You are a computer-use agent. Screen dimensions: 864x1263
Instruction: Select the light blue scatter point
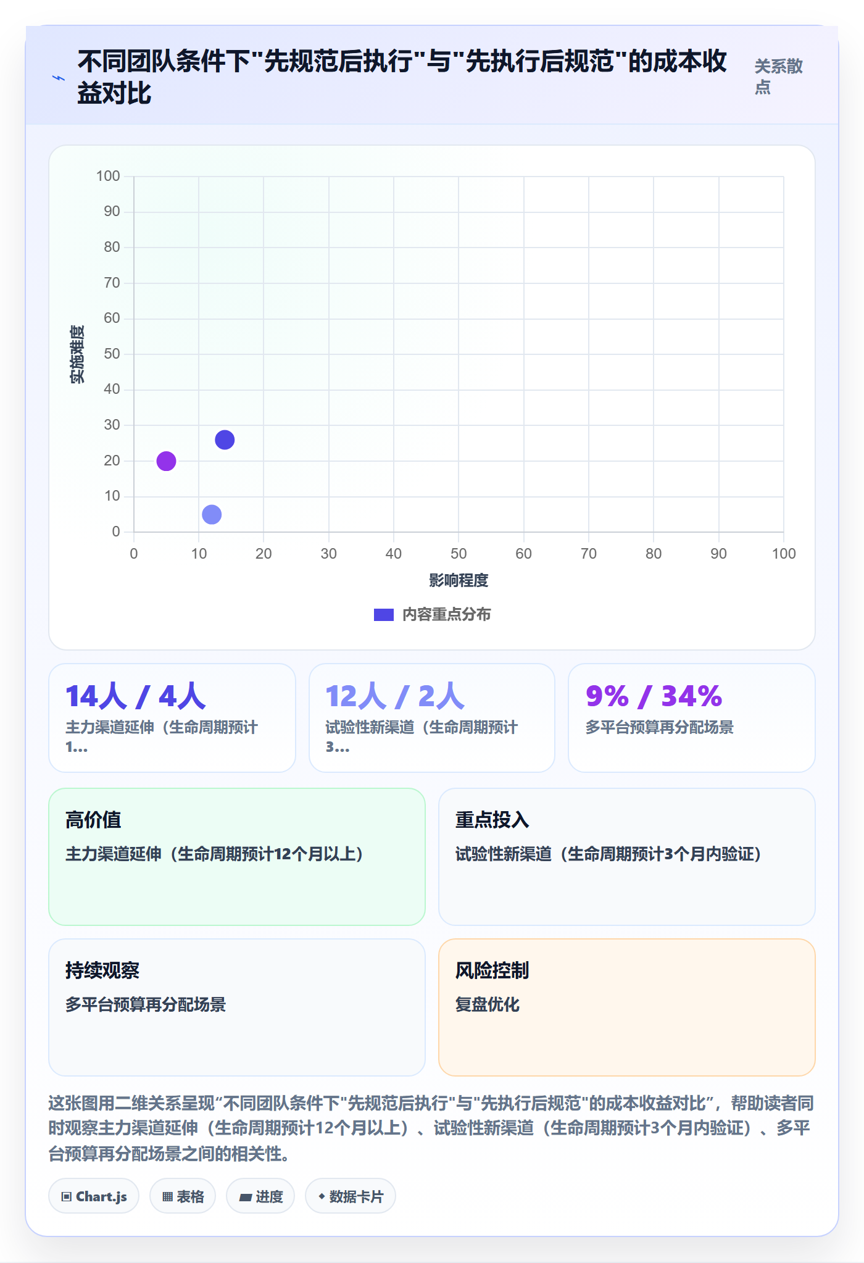coord(212,514)
